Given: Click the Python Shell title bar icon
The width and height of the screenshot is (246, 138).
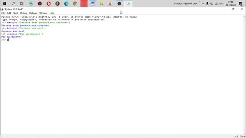Looking at the screenshot, I should tap(2, 9).
